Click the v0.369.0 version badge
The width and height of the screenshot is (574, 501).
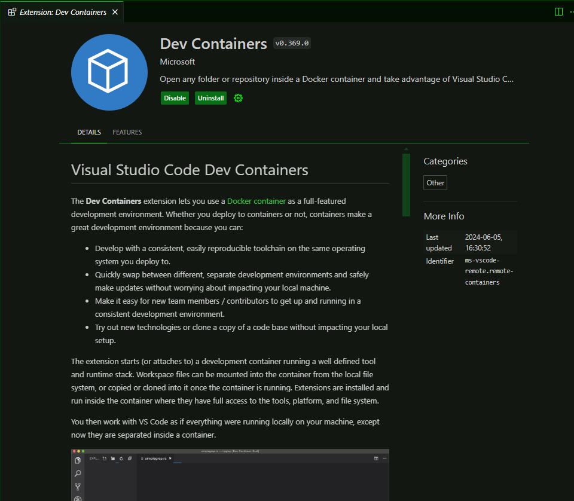click(292, 43)
